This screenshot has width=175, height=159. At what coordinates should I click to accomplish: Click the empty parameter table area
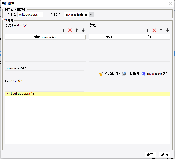[130, 50]
